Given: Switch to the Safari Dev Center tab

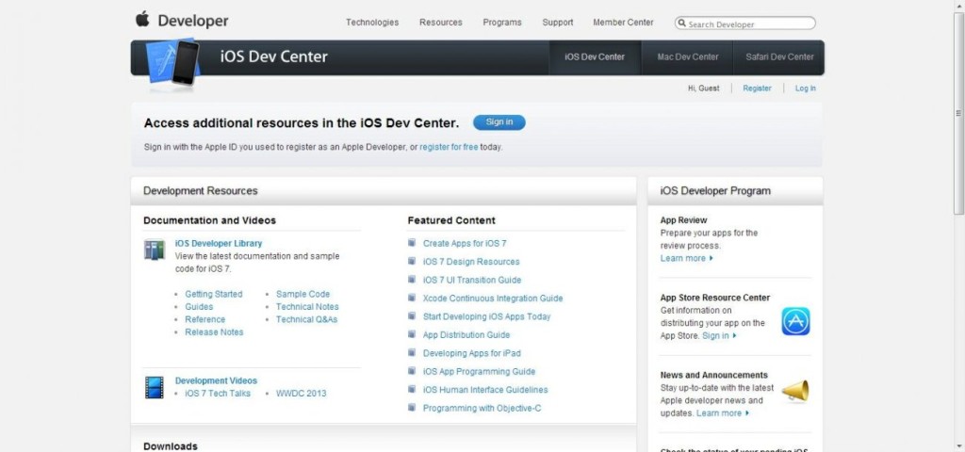Looking at the screenshot, I should pyautogui.click(x=779, y=56).
